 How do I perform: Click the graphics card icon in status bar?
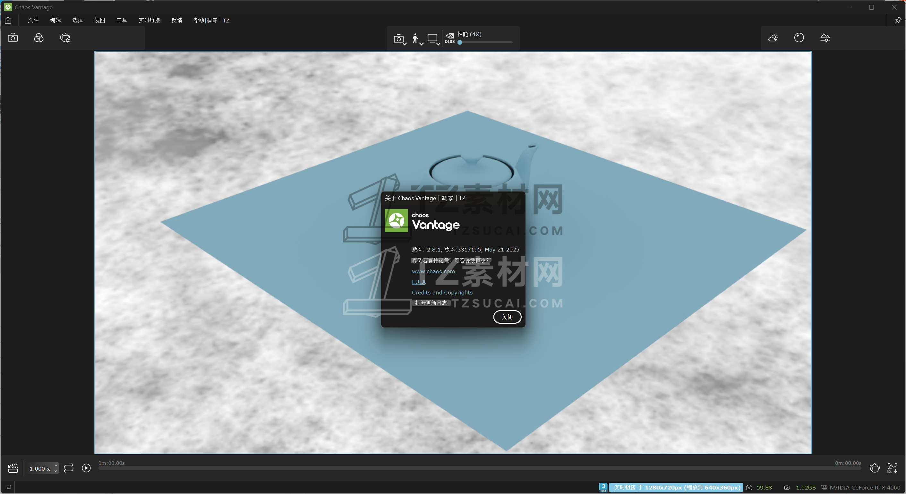(824, 487)
